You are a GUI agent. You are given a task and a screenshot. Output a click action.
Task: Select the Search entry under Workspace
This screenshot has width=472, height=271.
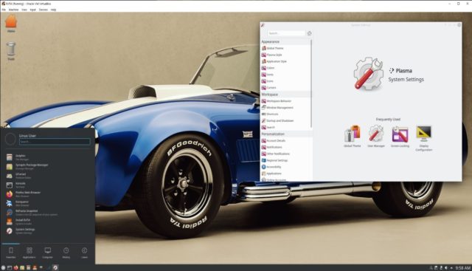click(268, 128)
